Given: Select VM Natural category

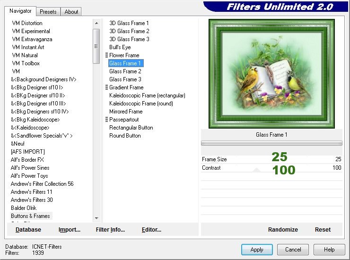Looking at the screenshot, I should 25,55.
